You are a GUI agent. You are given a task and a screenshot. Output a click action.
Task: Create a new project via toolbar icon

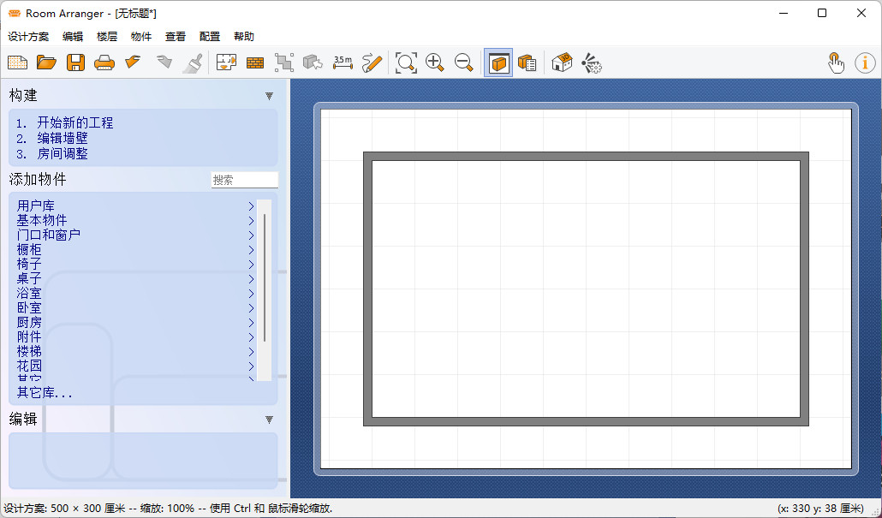point(17,63)
